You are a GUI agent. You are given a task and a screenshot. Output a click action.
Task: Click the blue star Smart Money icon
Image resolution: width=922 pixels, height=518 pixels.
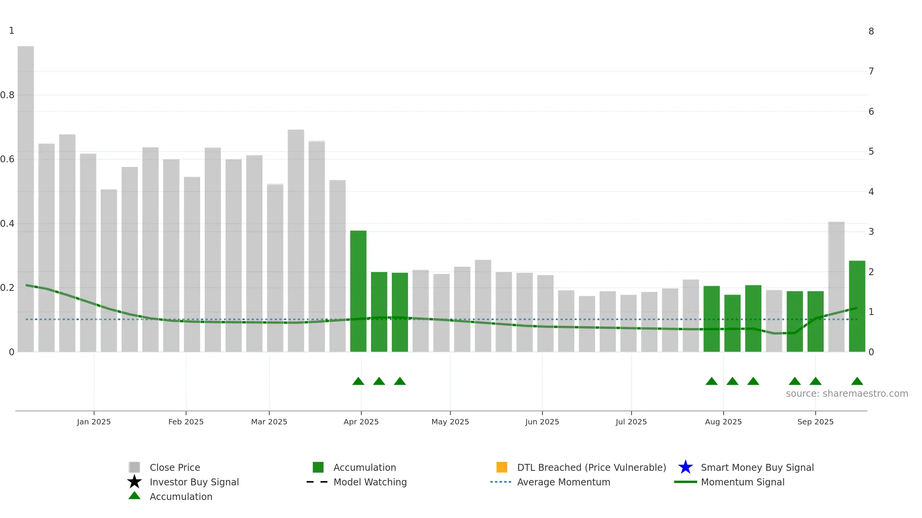(685, 467)
